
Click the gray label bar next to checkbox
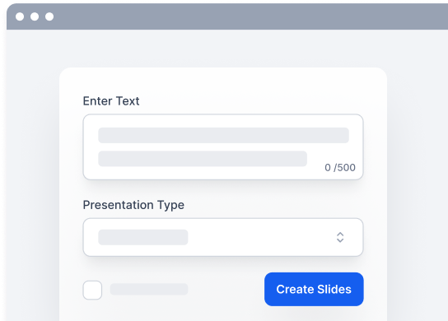tap(149, 289)
